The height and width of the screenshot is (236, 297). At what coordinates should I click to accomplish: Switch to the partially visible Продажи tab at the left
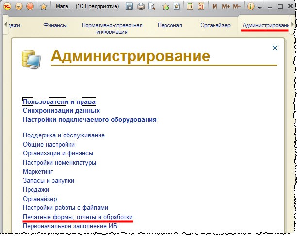coord(14,25)
